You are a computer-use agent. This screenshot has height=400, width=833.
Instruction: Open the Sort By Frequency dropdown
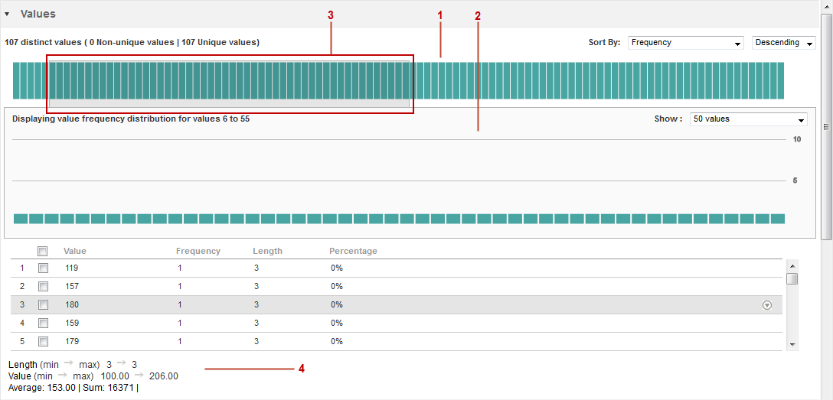pyautogui.click(x=685, y=43)
